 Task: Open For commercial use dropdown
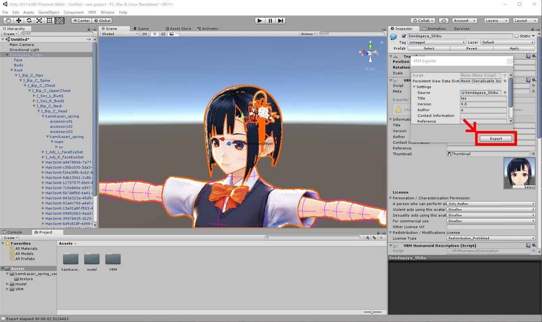click(x=491, y=221)
